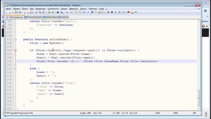Toggle synchronized horizontal scrolling icon
This screenshot has height=119, width=211.
point(79,13)
